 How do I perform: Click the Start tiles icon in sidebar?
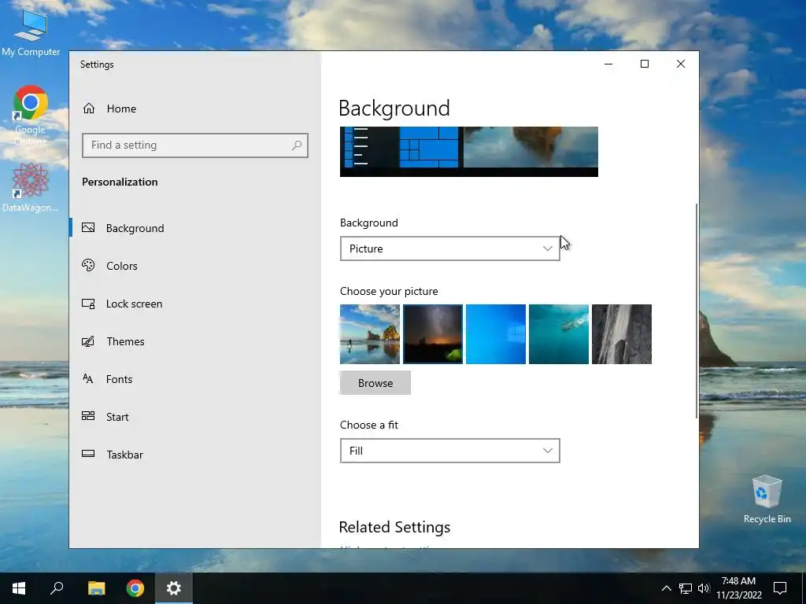[x=88, y=416]
